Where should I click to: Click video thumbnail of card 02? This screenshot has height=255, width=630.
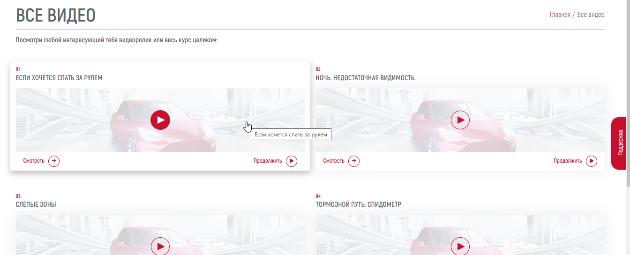point(460,120)
